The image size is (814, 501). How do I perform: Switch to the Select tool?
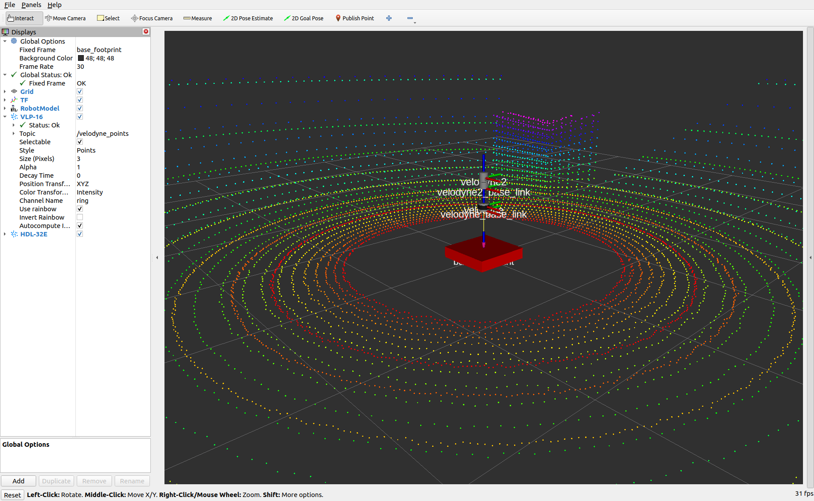pos(108,18)
